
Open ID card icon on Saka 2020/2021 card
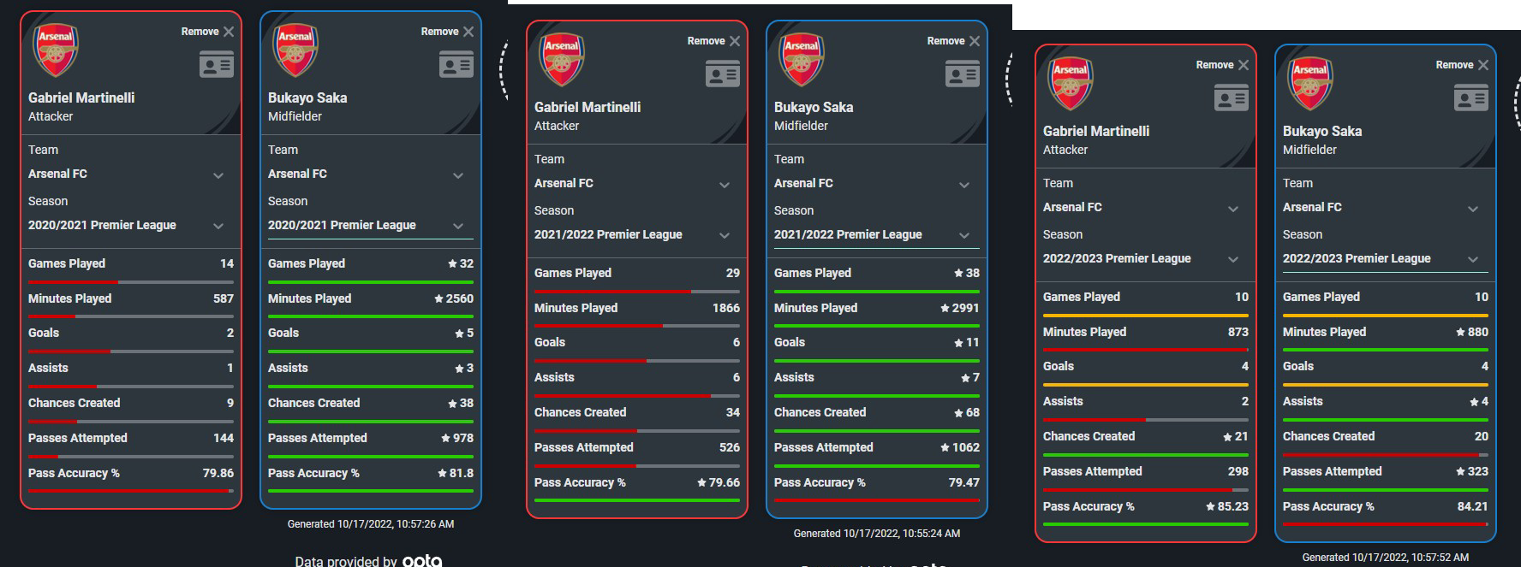(x=456, y=64)
